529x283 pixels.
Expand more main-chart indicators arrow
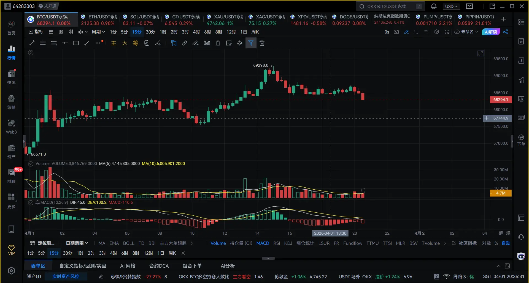click(x=192, y=243)
